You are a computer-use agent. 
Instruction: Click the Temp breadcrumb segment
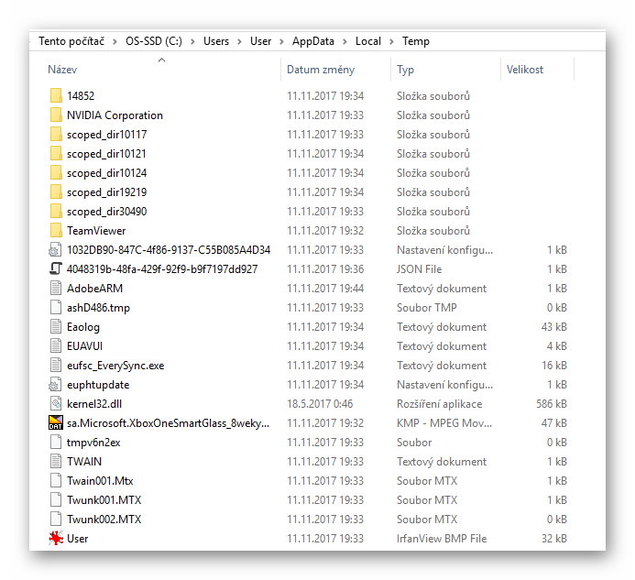tap(416, 41)
